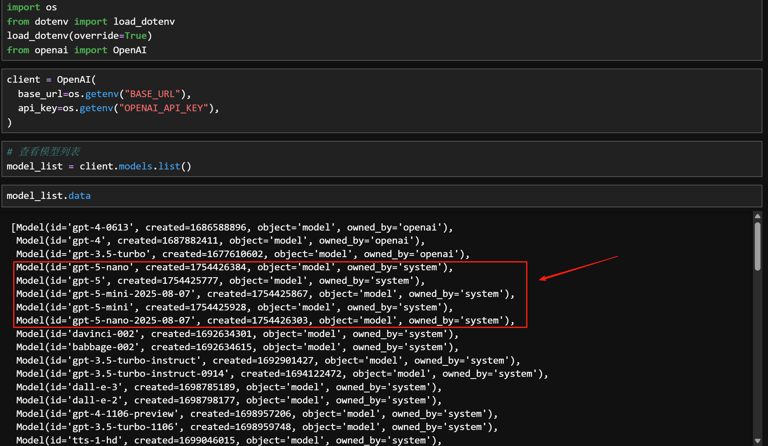Image resolution: width=768 pixels, height=446 pixels.
Task: Click the output scrollbar down arrow
Action: click(757, 441)
